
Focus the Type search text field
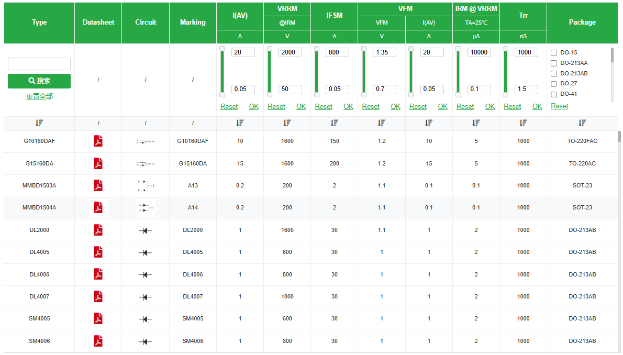(x=39, y=64)
